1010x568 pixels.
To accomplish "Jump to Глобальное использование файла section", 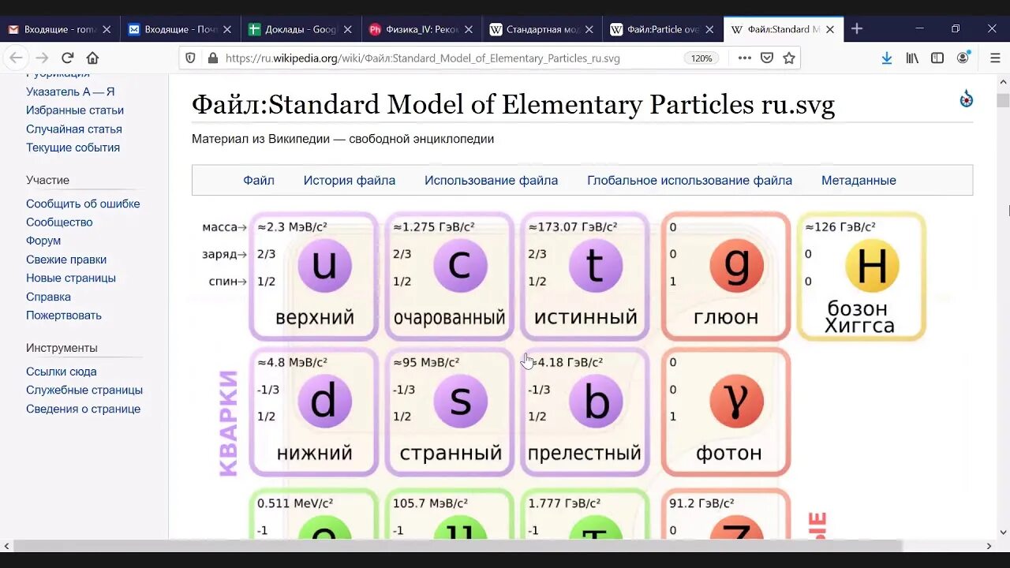I will [x=690, y=180].
